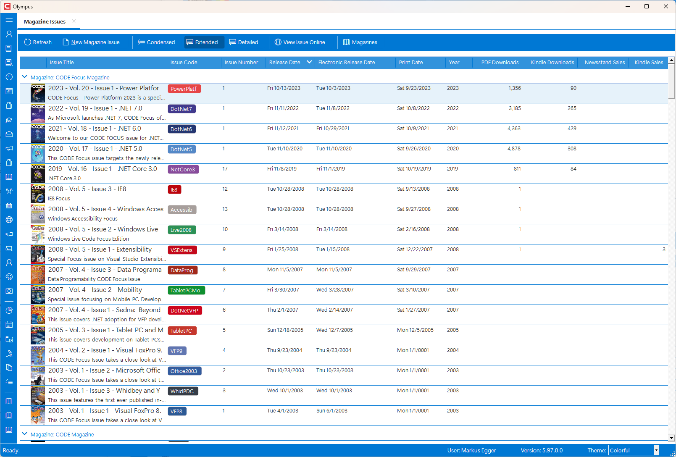Sort by Issue Number column
This screenshot has width=676, height=457.
(243, 62)
